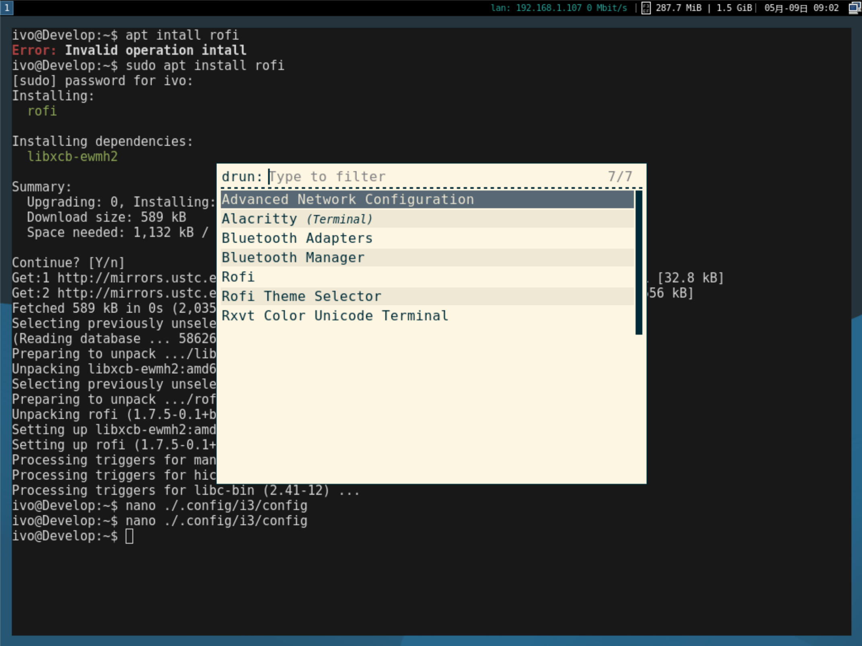
Task: Click the memory icon in the status bar
Action: [x=646, y=8]
